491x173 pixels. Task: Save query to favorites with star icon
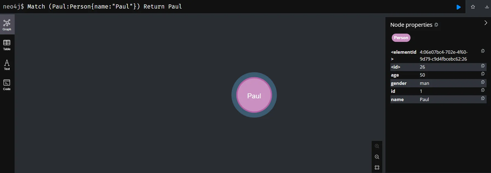pyautogui.click(x=473, y=7)
